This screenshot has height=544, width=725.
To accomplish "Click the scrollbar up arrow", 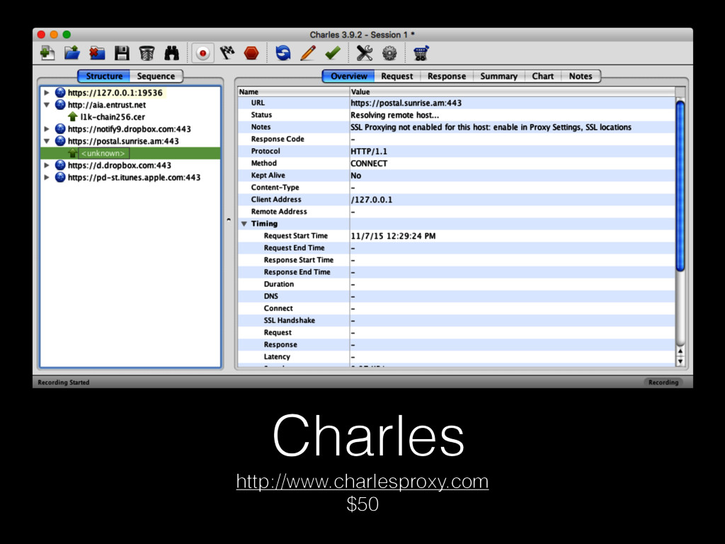I will pos(680,351).
